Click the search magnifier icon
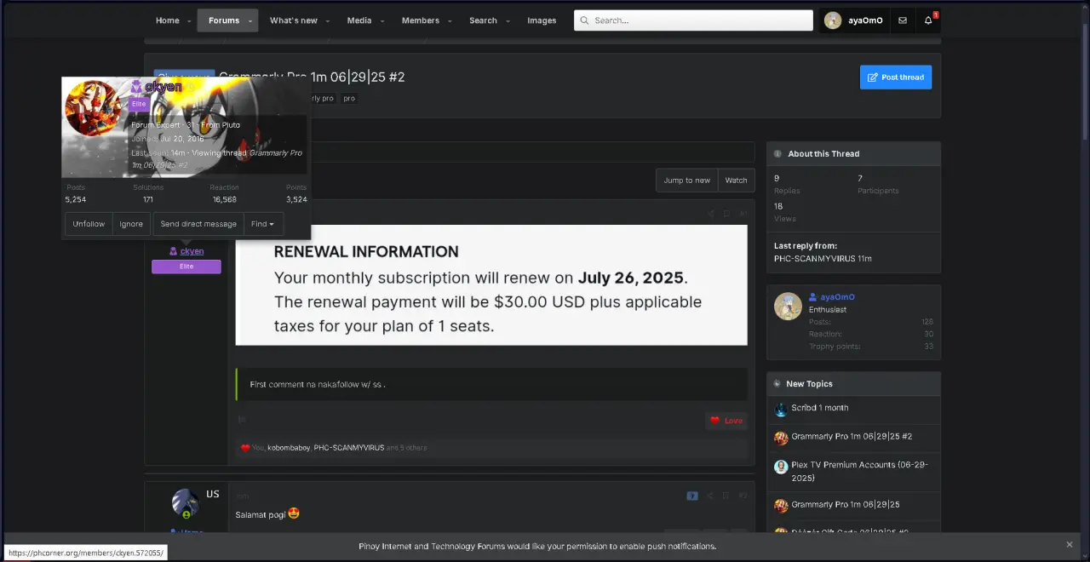 coord(585,20)
